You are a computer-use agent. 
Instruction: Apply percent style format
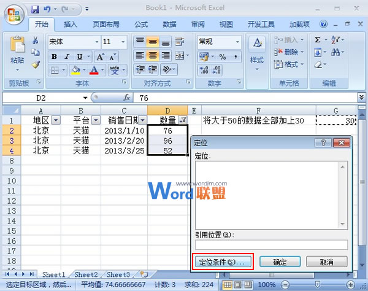tap(222, 56)
